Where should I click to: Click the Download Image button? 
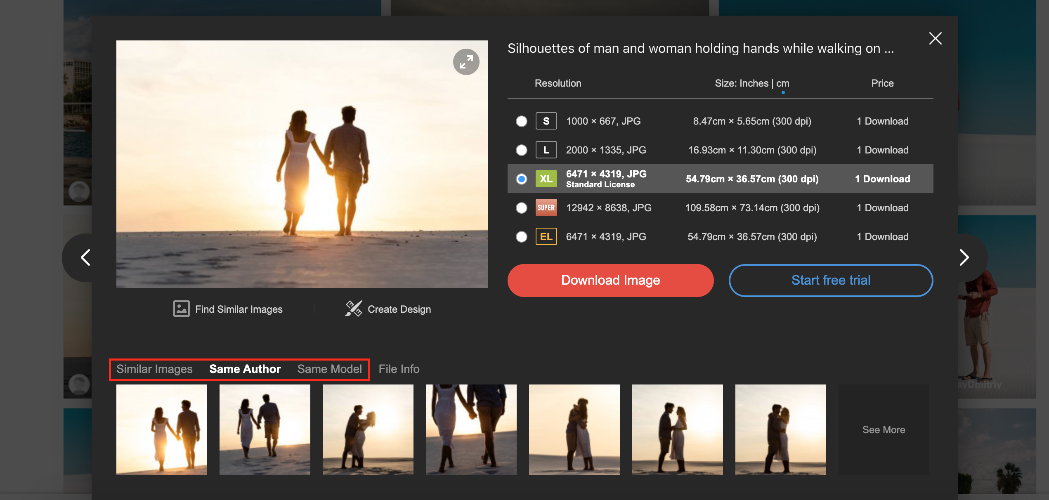point(610,280)
